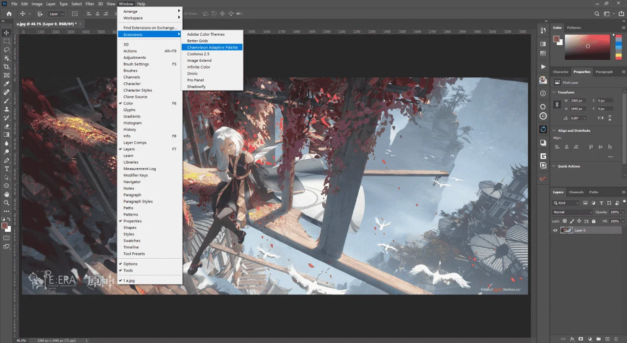Viewport: 627px width, 343px height.
Task: Close the a.jpg document tab
Action: [x=80, y=24]
